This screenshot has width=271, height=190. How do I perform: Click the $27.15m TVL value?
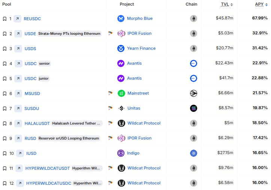coord(225,153)
